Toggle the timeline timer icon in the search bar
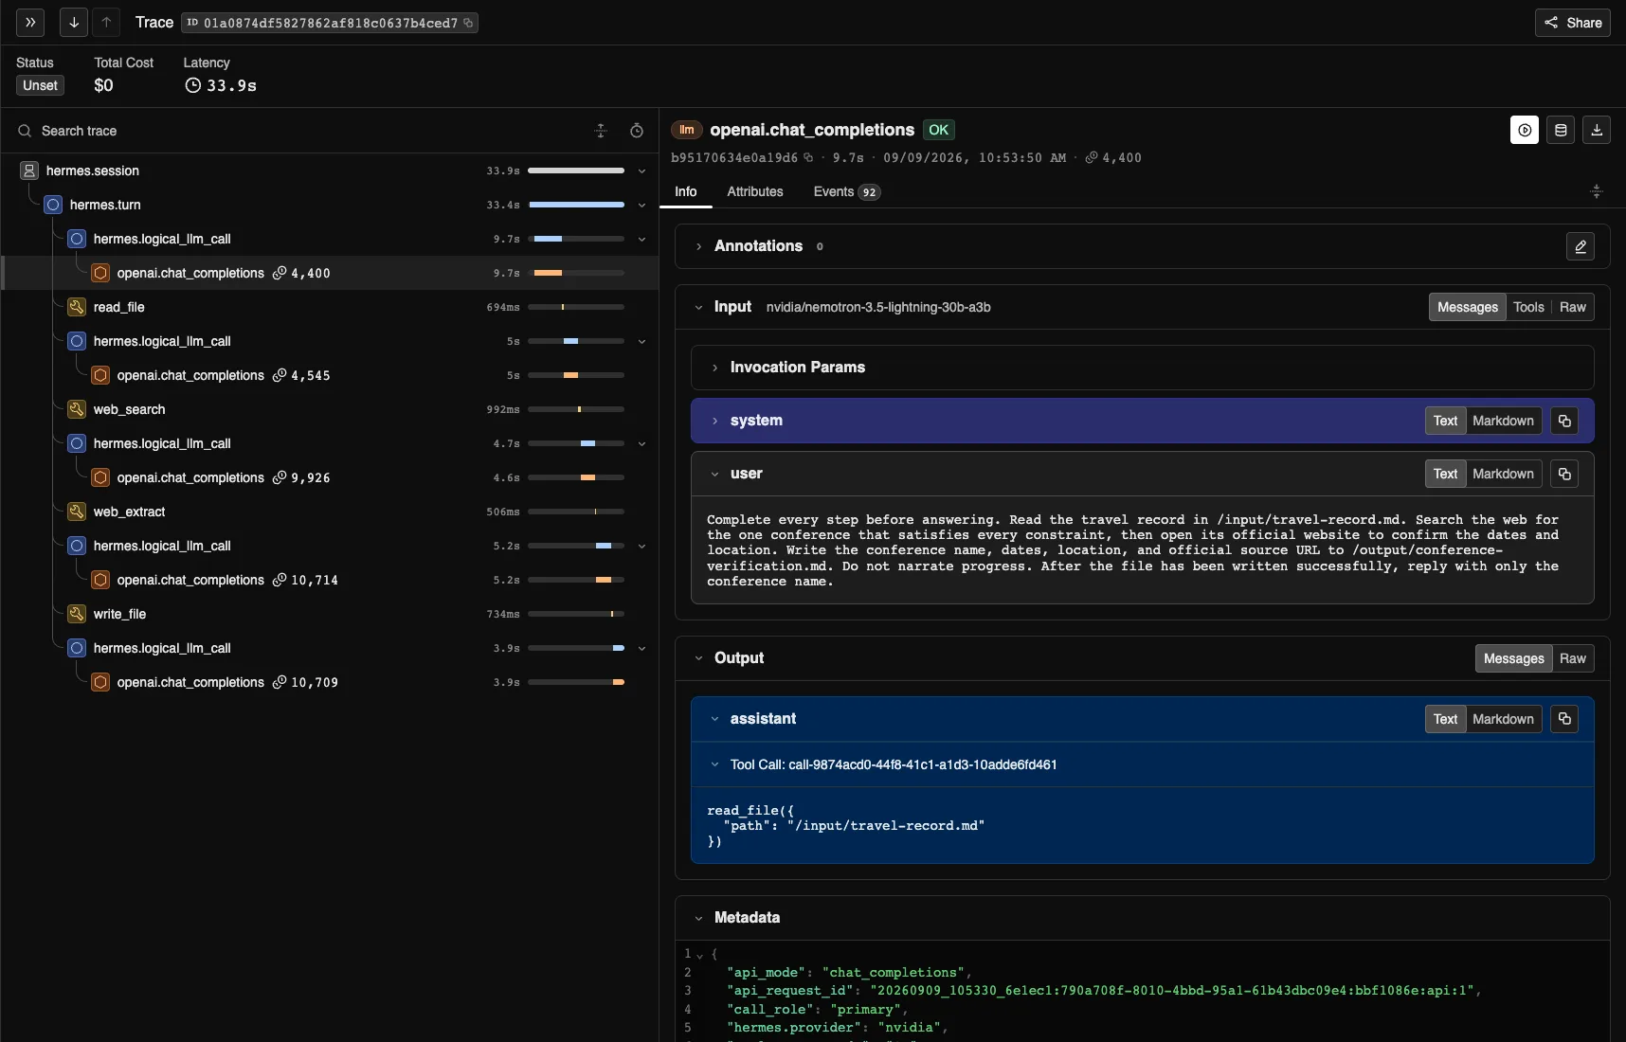Viewport: 1626px width, 1042px height. 637,131
